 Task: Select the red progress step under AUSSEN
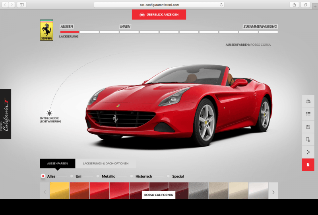(x=70, y=32)
